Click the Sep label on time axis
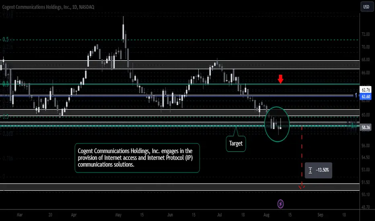This screenshot has width=375, height=221. 320,215
